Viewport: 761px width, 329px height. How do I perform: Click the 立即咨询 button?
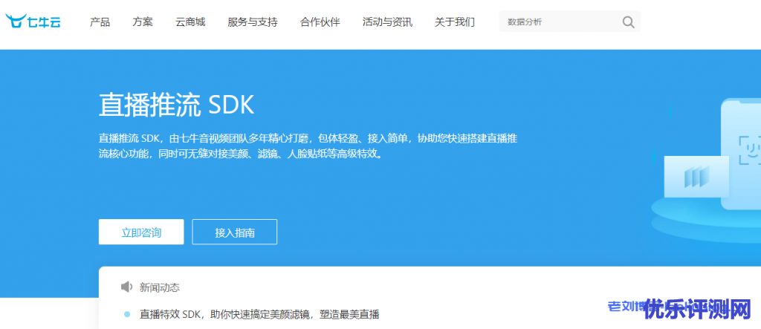(141, 232)
